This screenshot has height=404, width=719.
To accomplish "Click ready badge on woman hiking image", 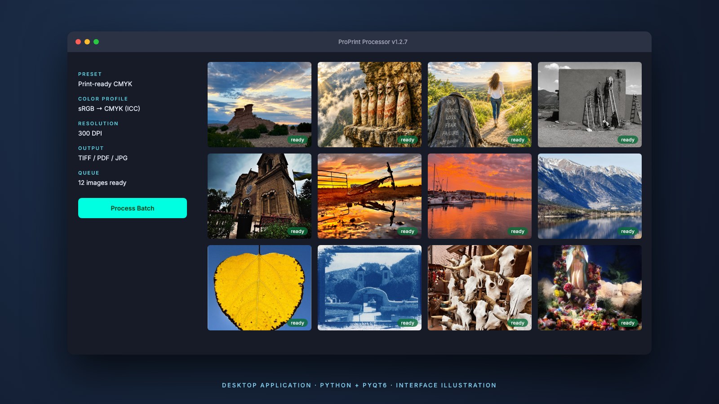I will click(x=518, y=140).
